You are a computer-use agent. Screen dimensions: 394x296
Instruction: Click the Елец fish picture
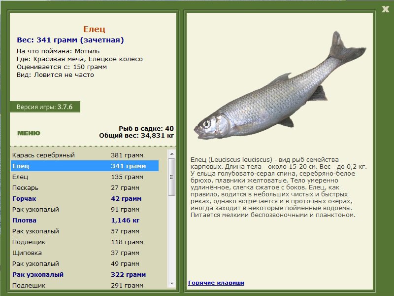(280, 85)
